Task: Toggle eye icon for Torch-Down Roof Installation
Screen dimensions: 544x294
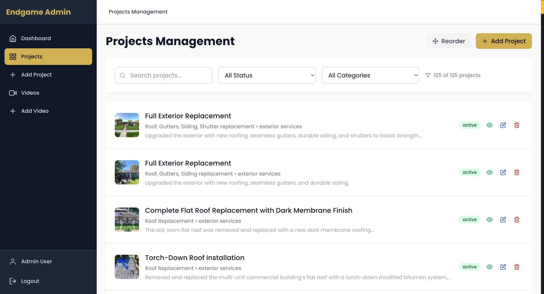Action: (x=489, y=267)
